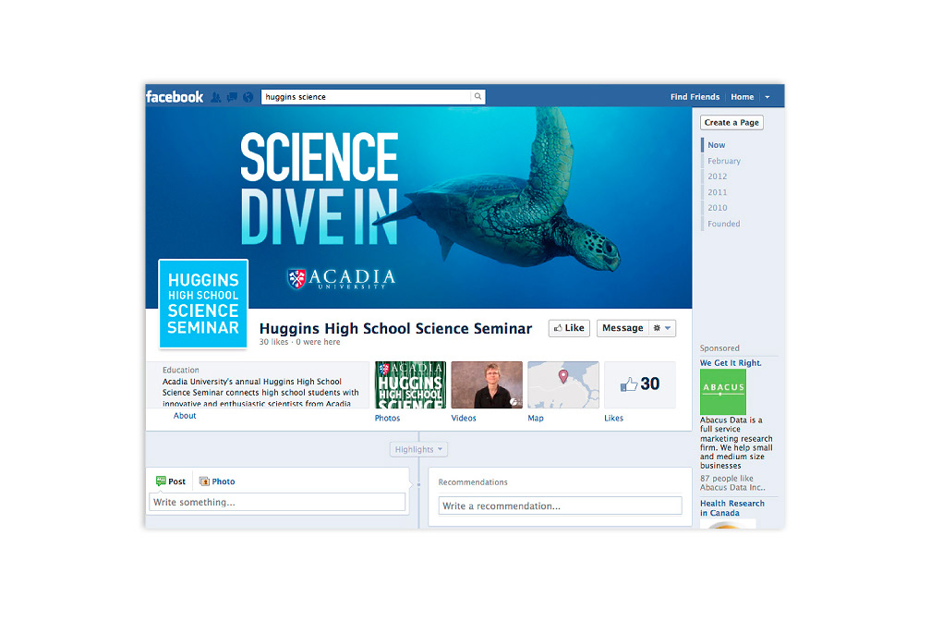Select the Photo tab in composer
The width and height of the screenshot is (931, 621).
coord(217,481)
